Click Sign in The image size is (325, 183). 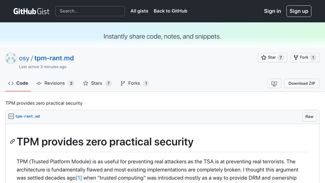[272, 11]
